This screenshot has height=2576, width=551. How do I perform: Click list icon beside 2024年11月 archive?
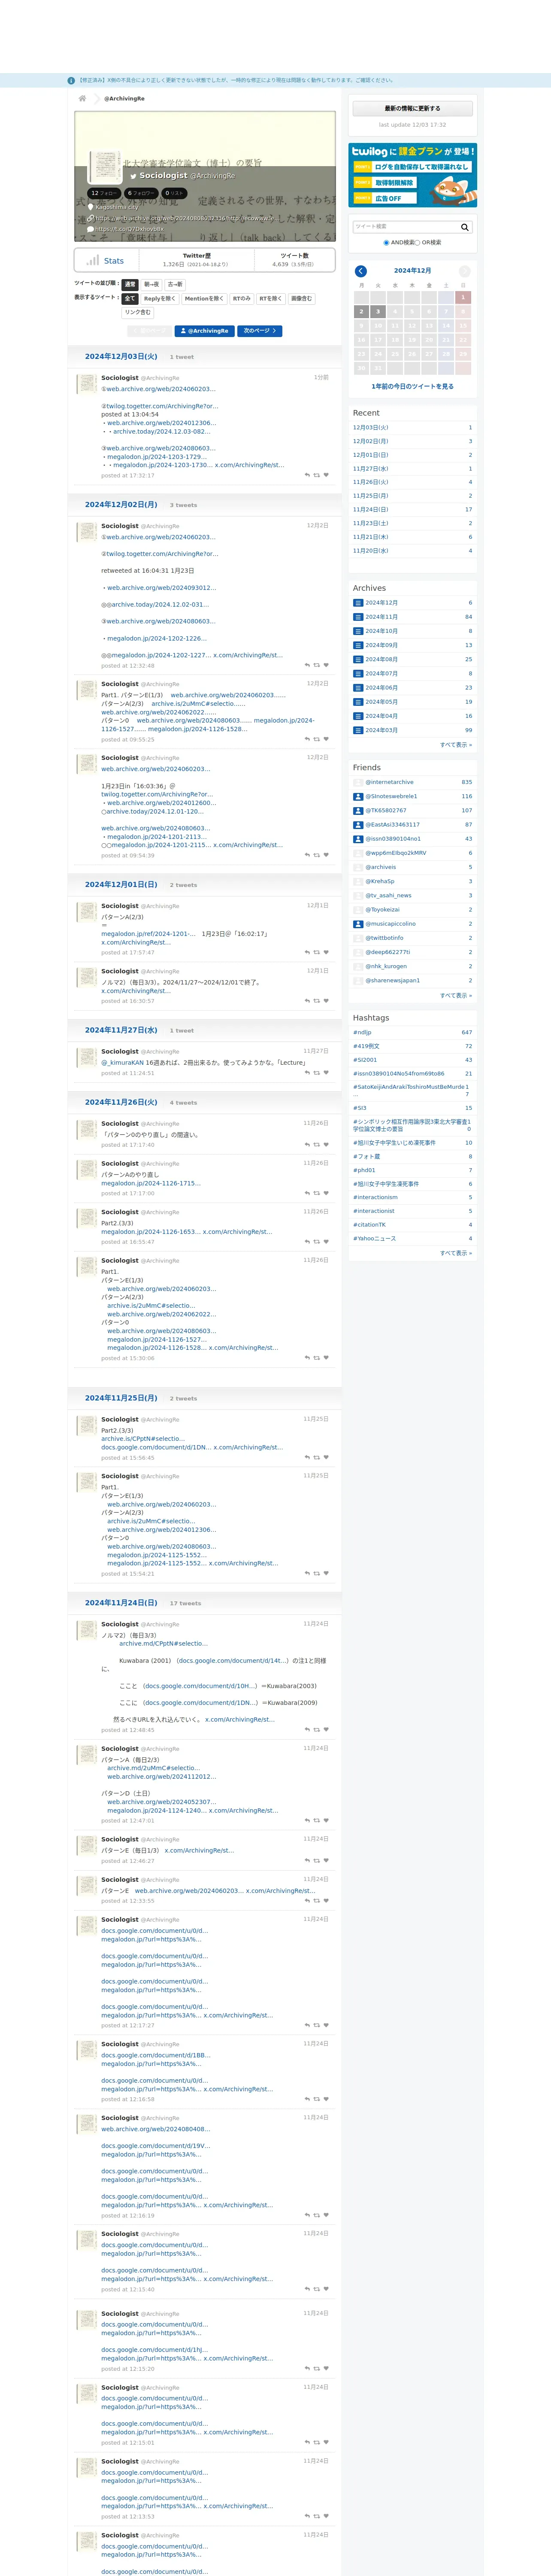click(x=358, y=617)
